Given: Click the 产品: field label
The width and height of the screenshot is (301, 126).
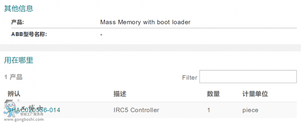Looking at the screenshot, I should click(17, 22).
